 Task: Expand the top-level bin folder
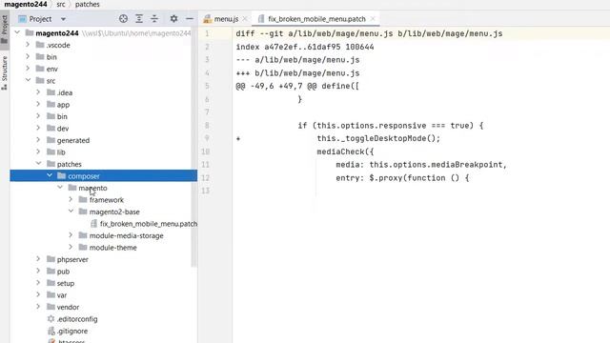click(28, 57)
